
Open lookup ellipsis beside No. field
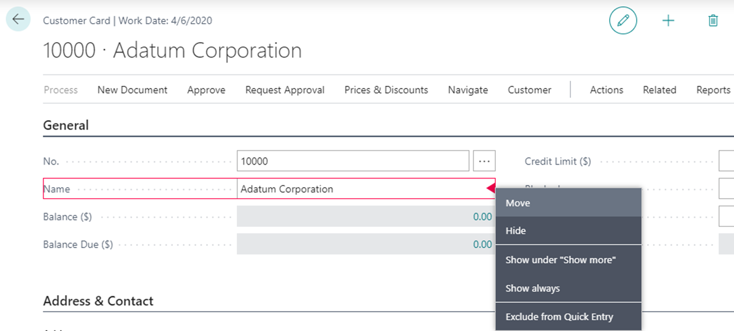tap(484, 161)
